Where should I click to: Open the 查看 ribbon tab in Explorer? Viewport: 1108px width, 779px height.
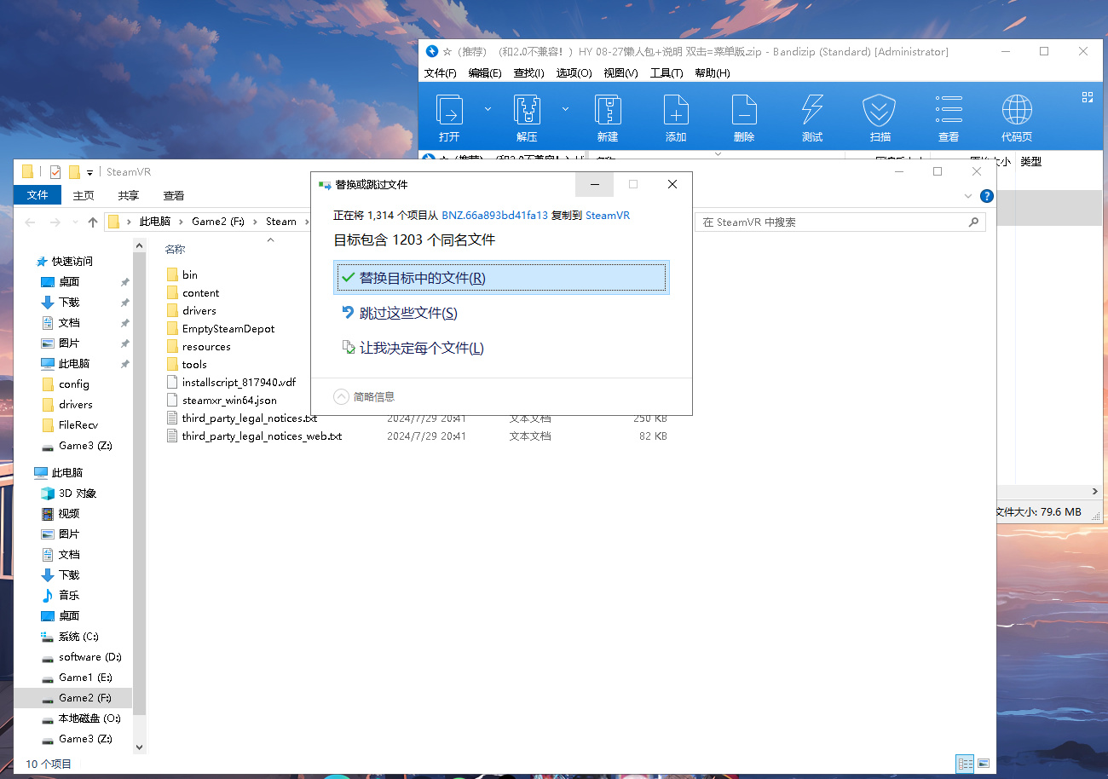point(174,195)
